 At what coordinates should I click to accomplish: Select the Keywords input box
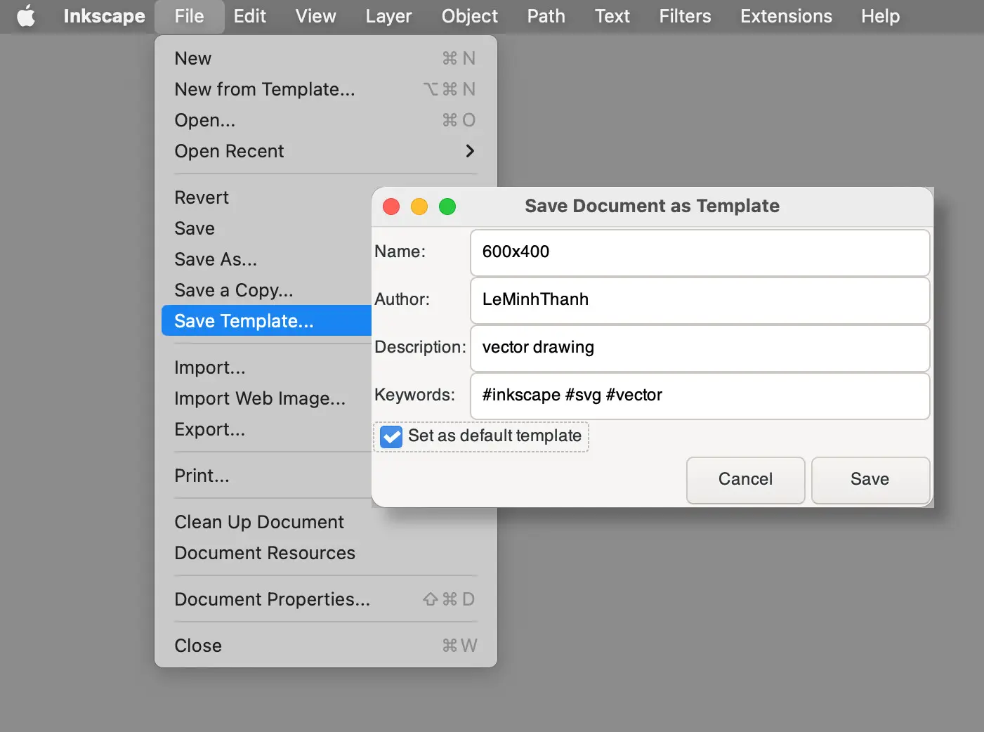pyautogui.click(x=700, y=396)
